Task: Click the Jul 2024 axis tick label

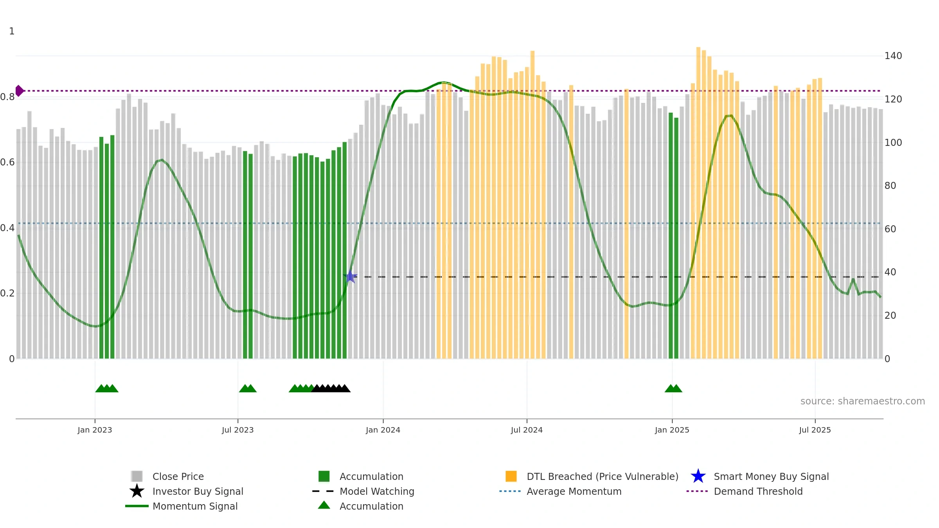Action: 527,430
